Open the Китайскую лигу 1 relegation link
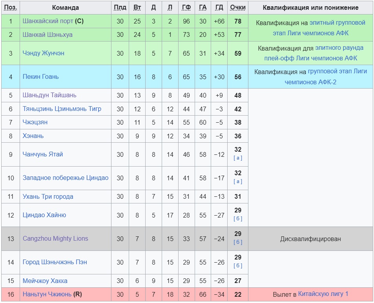This screenshot has width=374, height=303. pyautogui.click(x=323, y=294)
